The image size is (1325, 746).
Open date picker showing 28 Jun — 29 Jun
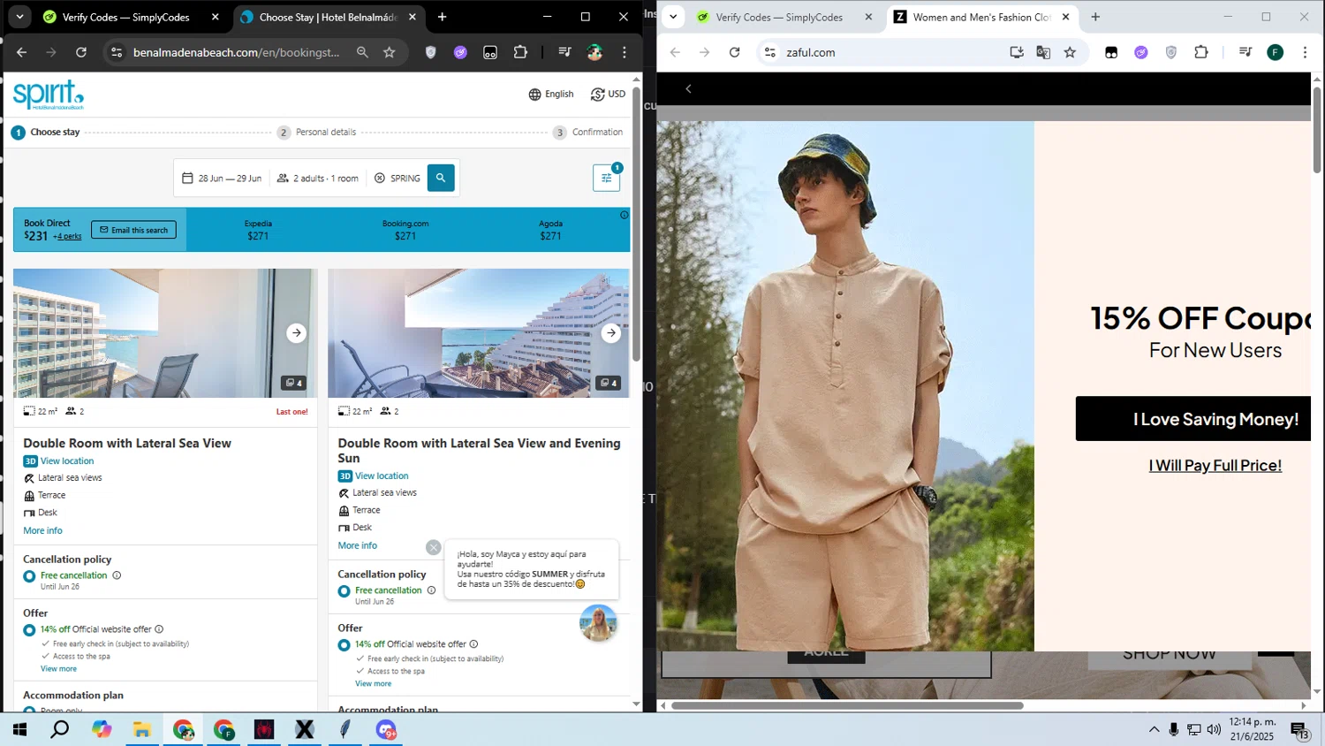[222, 179]
